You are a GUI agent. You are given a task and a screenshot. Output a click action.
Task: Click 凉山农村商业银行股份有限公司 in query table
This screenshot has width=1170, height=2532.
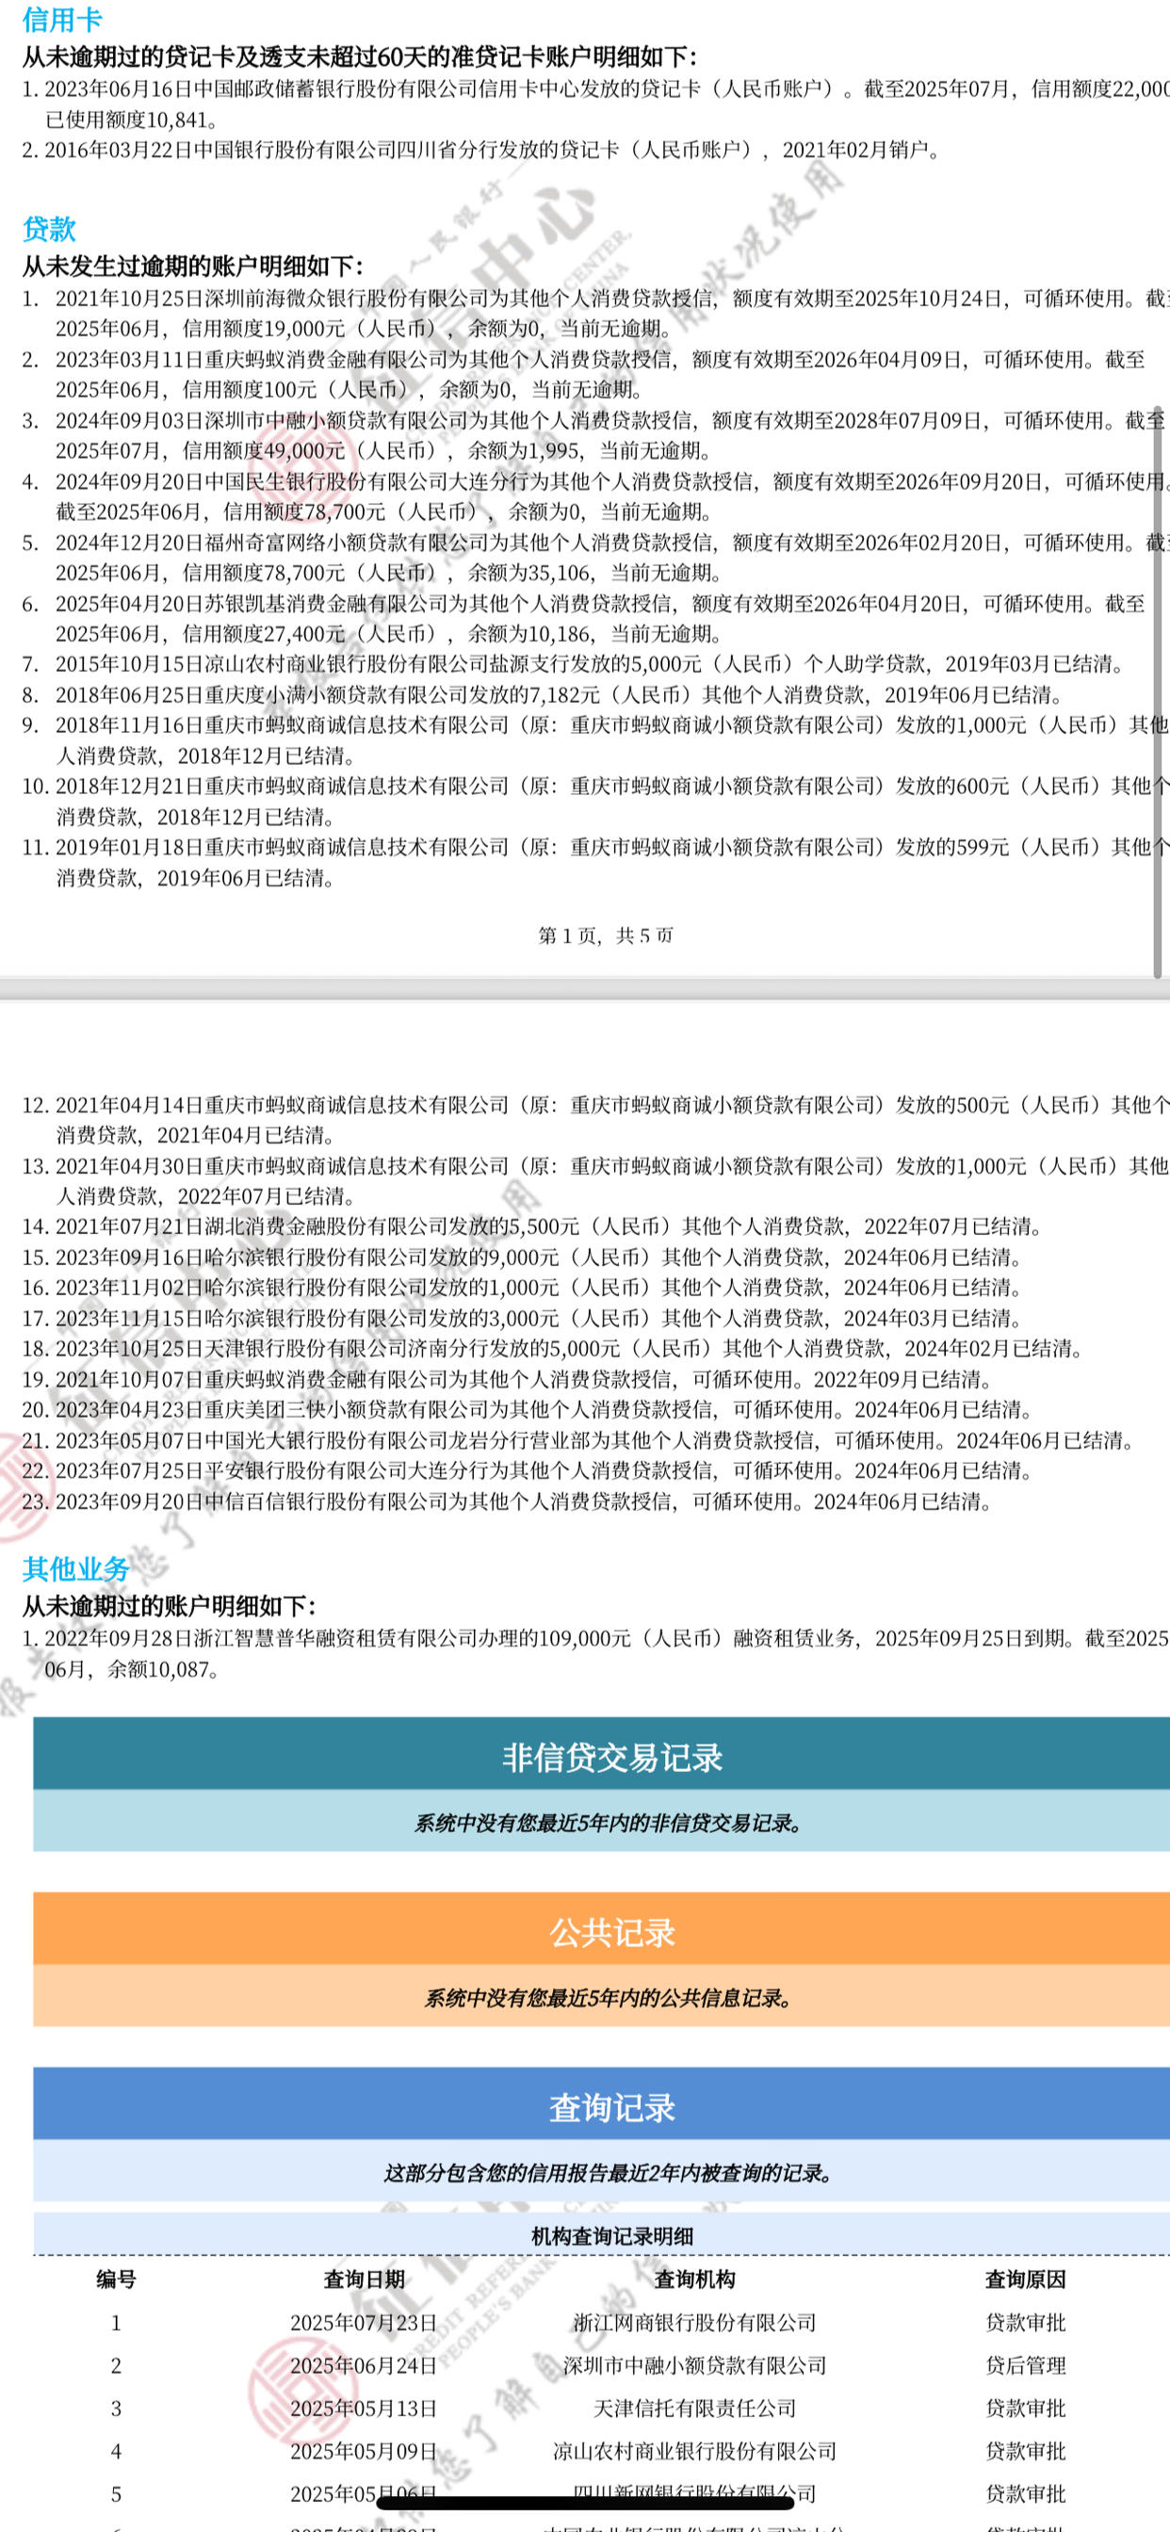point(694,2451)
